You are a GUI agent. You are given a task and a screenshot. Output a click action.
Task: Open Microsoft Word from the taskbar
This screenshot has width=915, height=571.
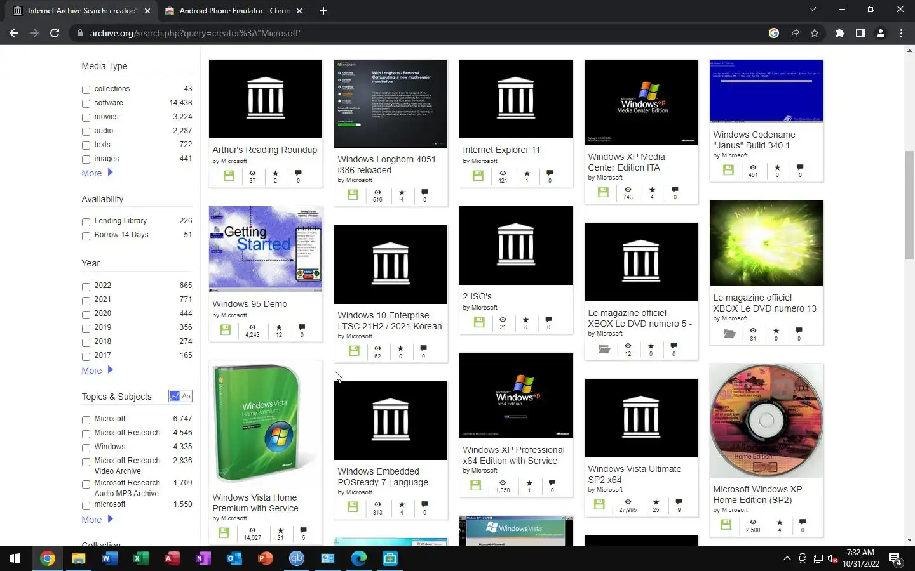pyautogui.click(x=109, y=558)
